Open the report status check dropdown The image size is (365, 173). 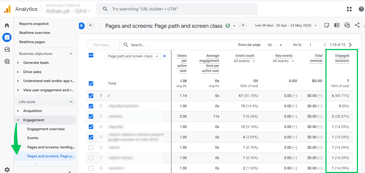pyautogui.click(x=231, y=26)
